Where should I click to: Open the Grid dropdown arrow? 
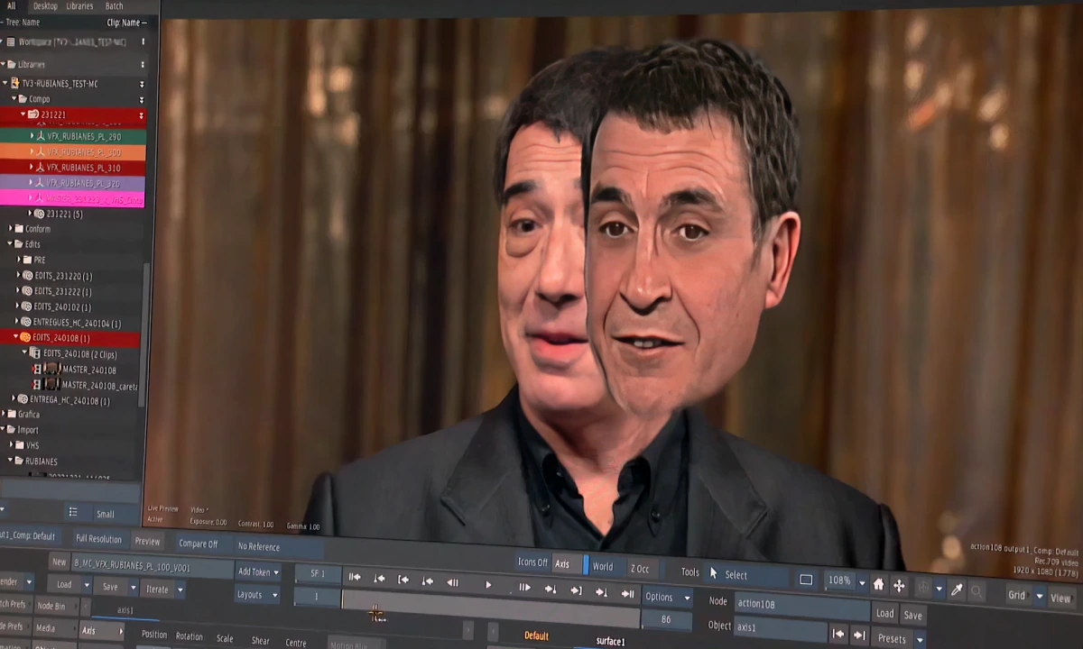pos(1040,597)
